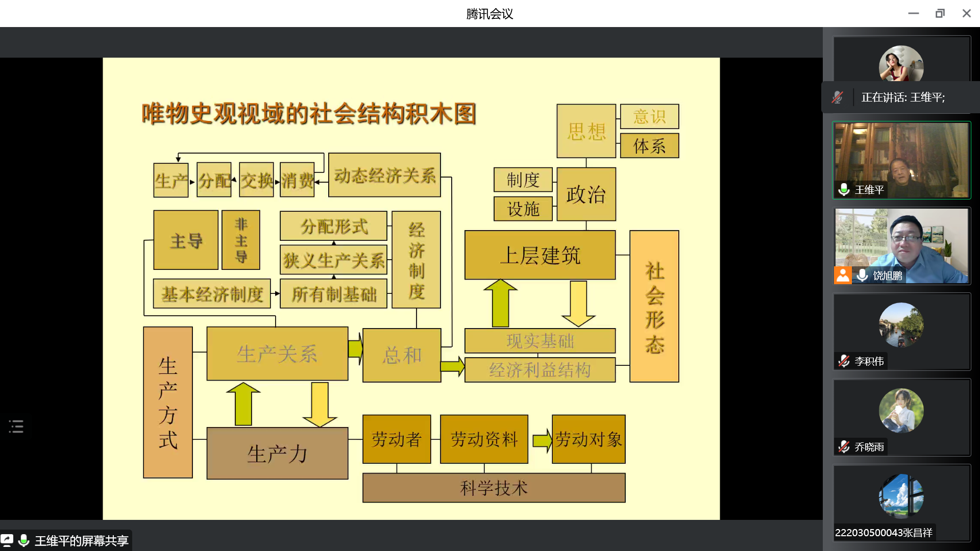The image size is (980, 551).
Task: Restore down the 腾讯会议 window
Action: [x=940, y=14]
